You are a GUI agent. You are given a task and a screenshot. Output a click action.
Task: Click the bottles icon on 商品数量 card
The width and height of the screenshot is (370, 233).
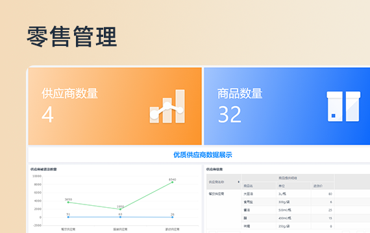coord(343,106)
